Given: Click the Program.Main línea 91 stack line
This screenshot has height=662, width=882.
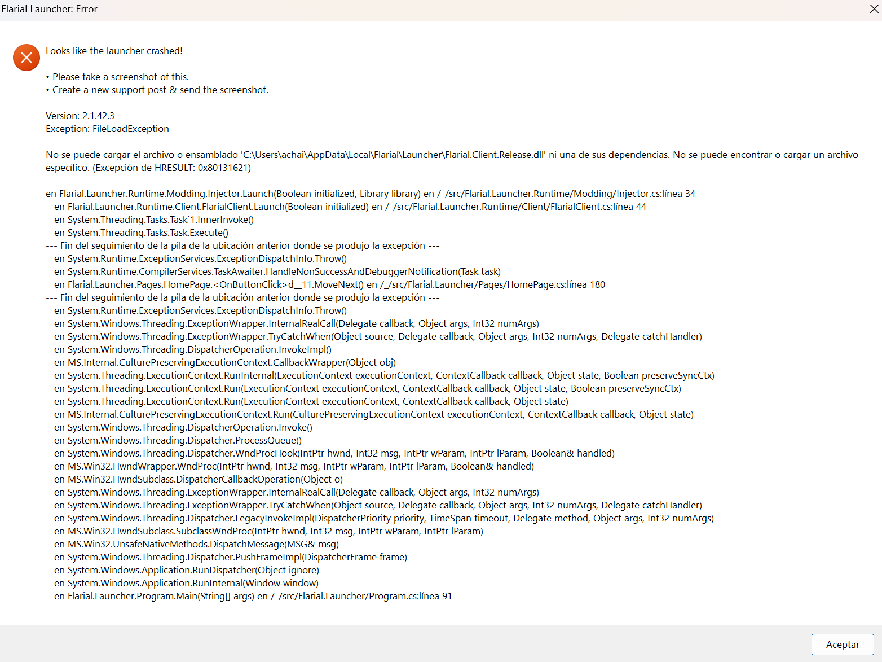Looking at the screenshot, I should pyautogui.click(x=253, y=596).
